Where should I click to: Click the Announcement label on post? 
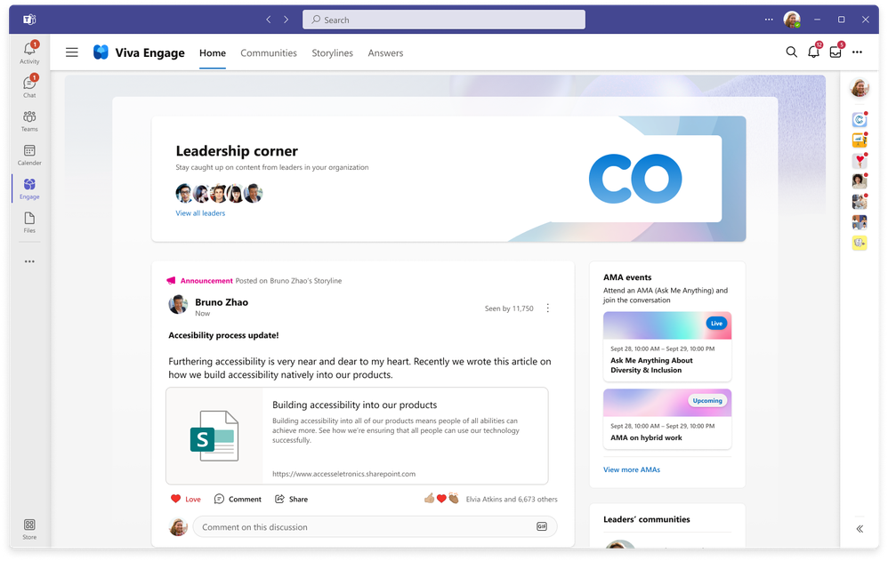[206, 281]
